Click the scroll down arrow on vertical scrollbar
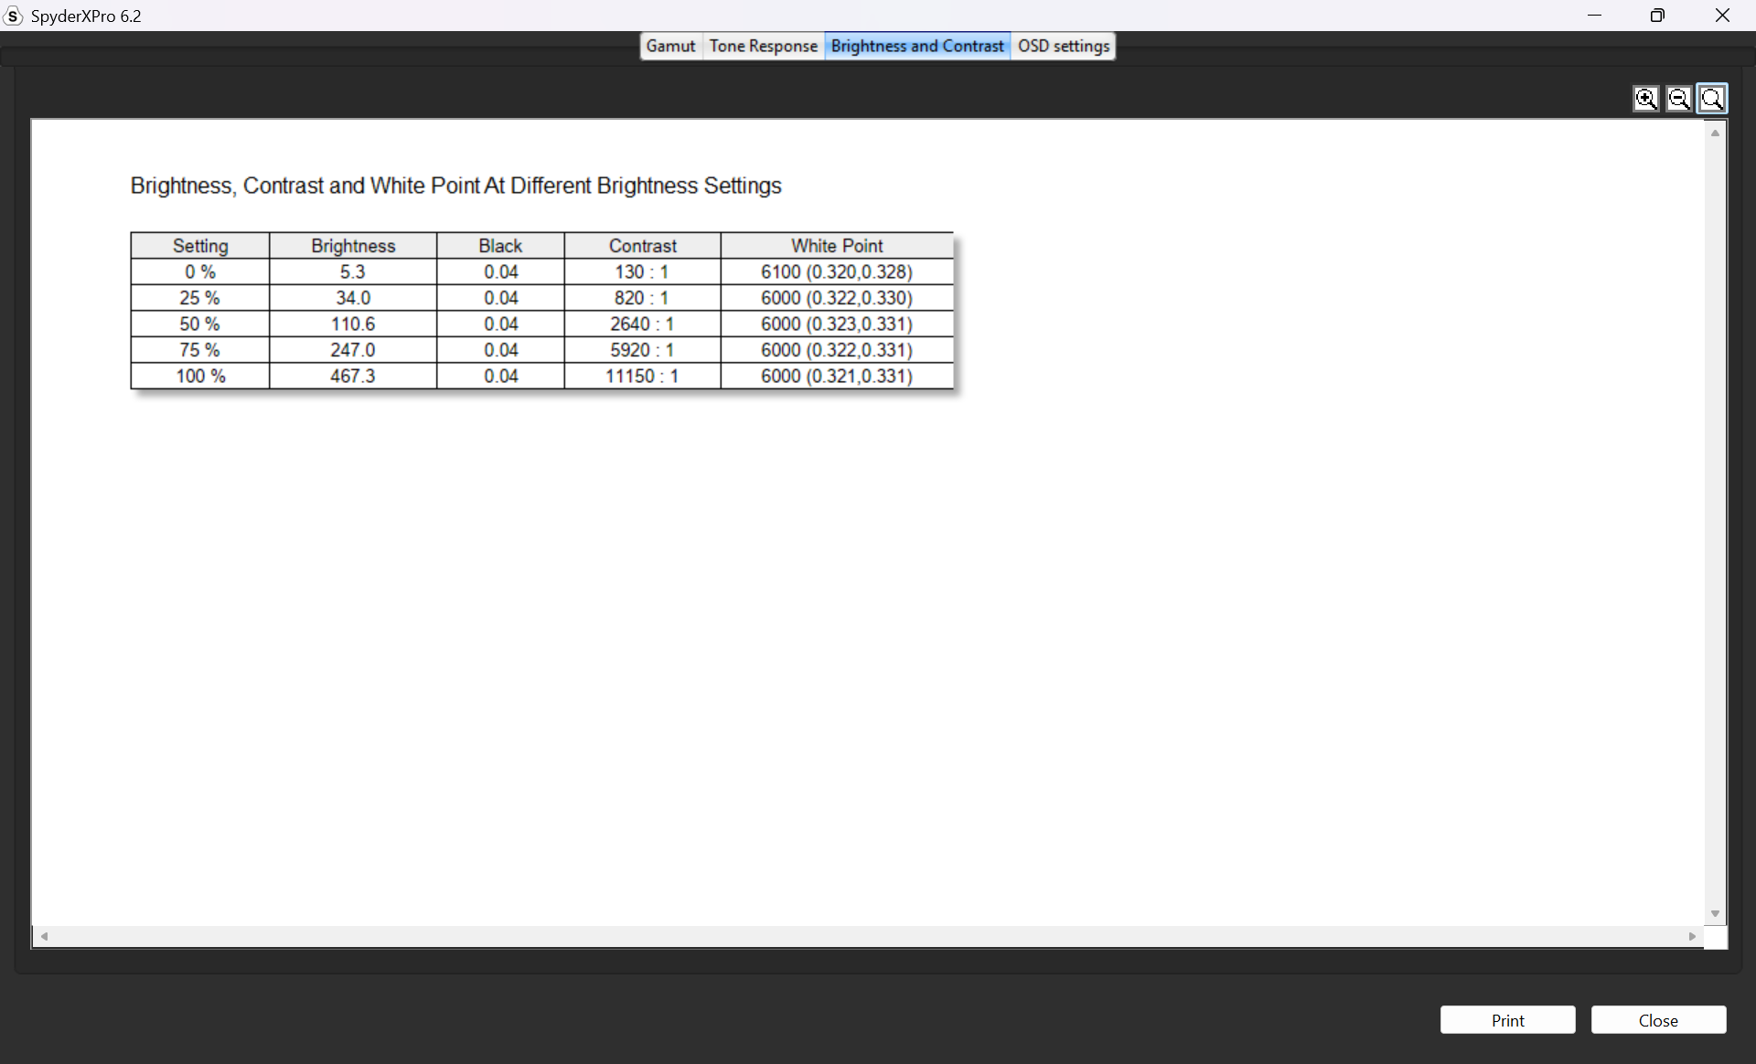 pyautogui.click(x=1715, y=913)
